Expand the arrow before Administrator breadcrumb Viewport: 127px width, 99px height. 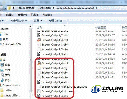tap(14, 8)
